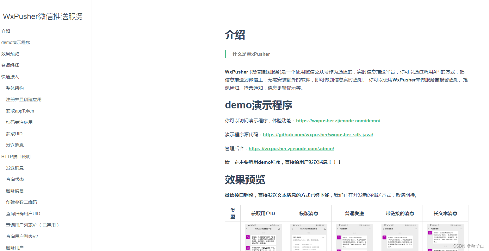Go to 查询状态 sidebar item
The image size is (489, 251).
[15, 179]
